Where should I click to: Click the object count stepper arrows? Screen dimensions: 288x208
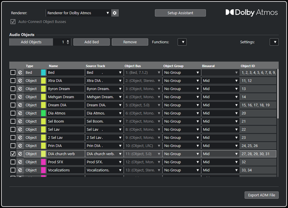click(68, 42)
